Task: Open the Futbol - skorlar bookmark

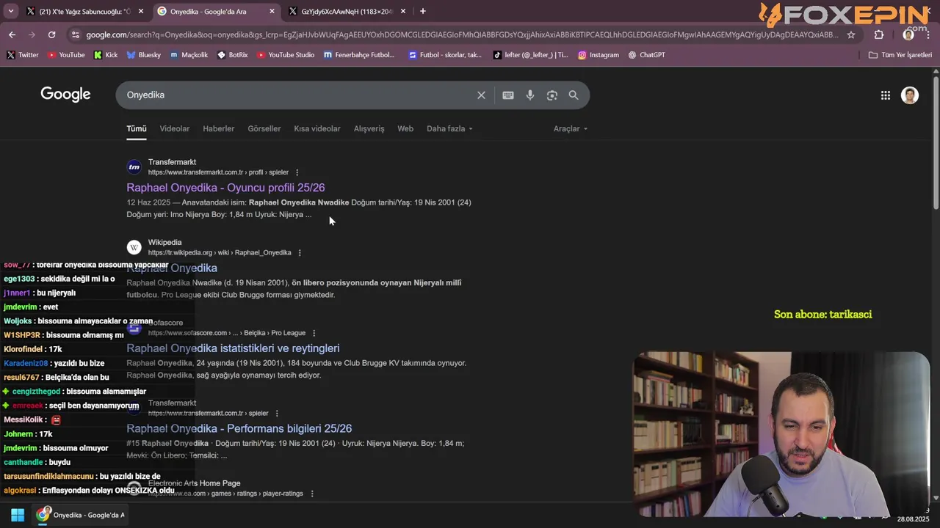Action: pyautogui.click(x=445, y=55)
